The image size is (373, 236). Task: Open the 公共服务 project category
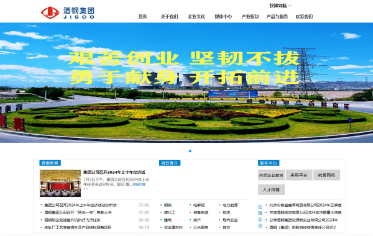coord(201,227)
